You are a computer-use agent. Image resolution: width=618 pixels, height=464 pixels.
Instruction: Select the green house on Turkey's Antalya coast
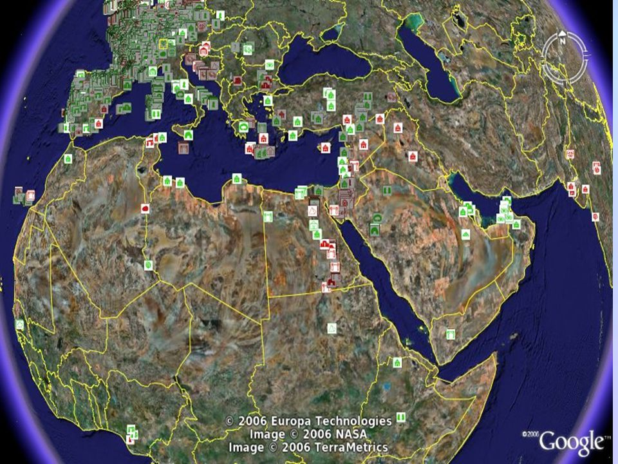[292, 135]
